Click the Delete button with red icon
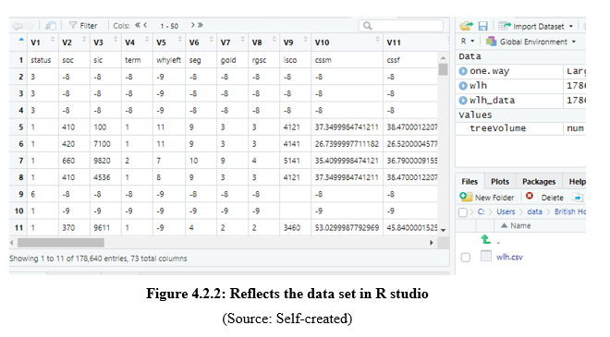 [544, 197]
